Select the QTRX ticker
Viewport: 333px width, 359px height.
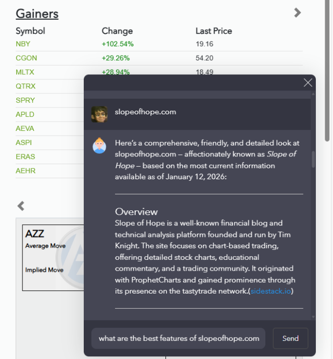(x=25, y=86)
